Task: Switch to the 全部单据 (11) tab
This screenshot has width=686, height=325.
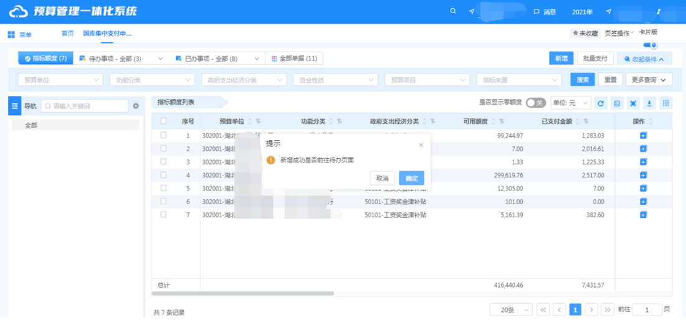Action: point(295,58)
